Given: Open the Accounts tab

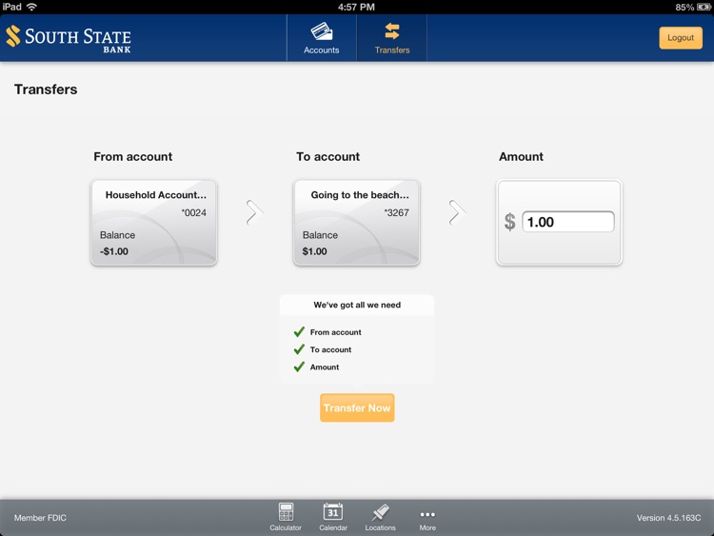Looking at the screenshot, I should 322,38.
